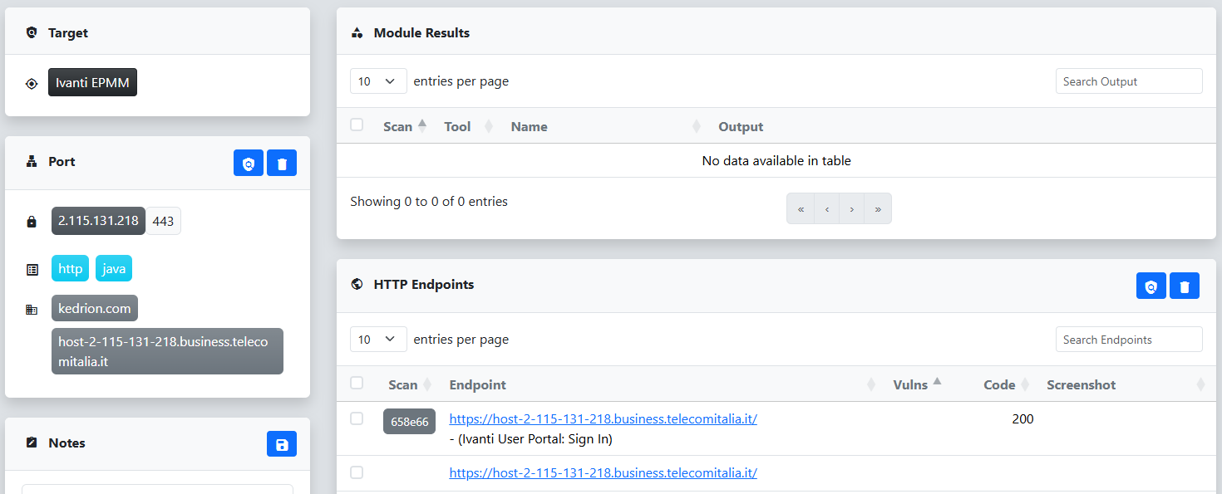Toggle select-all checkbox in HTTP Endpoints table
Image resolution: width=1222 pixels, height=494 pixels.
(x=357, y=383)
